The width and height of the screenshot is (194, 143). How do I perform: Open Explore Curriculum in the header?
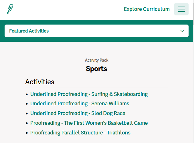tap(147, 9)
